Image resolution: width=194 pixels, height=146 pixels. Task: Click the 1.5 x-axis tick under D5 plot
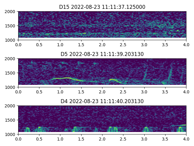(81, 92)
